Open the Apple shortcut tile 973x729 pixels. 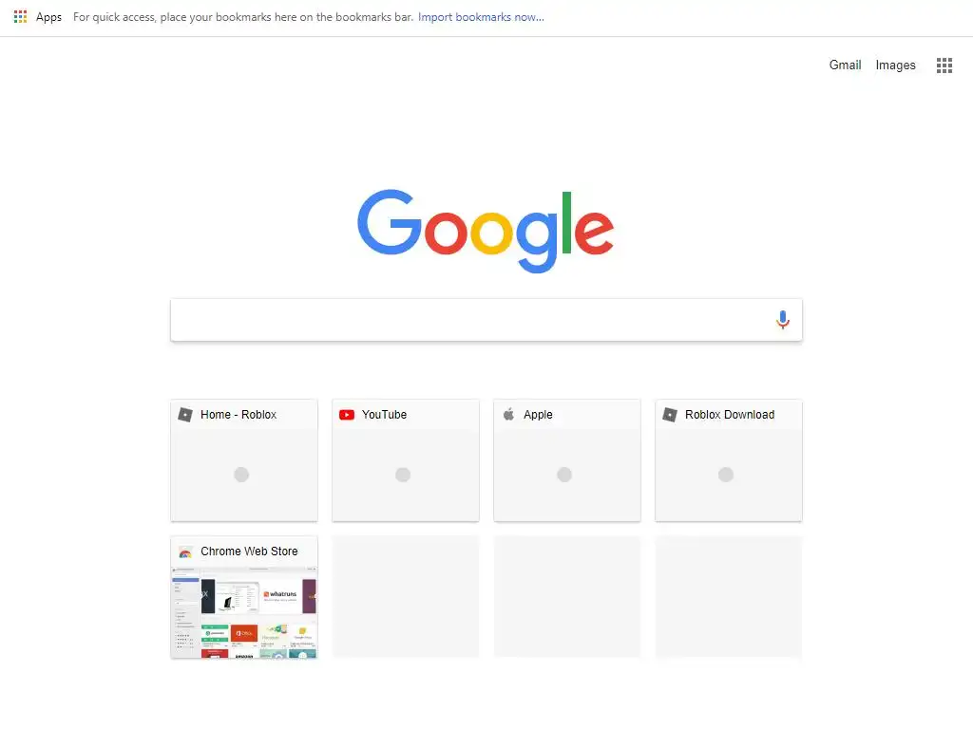[566, 460]
